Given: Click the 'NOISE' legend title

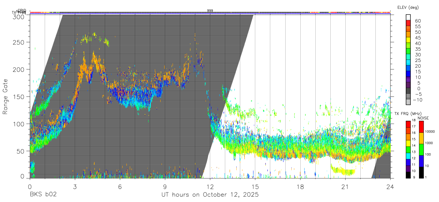Looking at the screenshot, I should click(x=423, y=118).
